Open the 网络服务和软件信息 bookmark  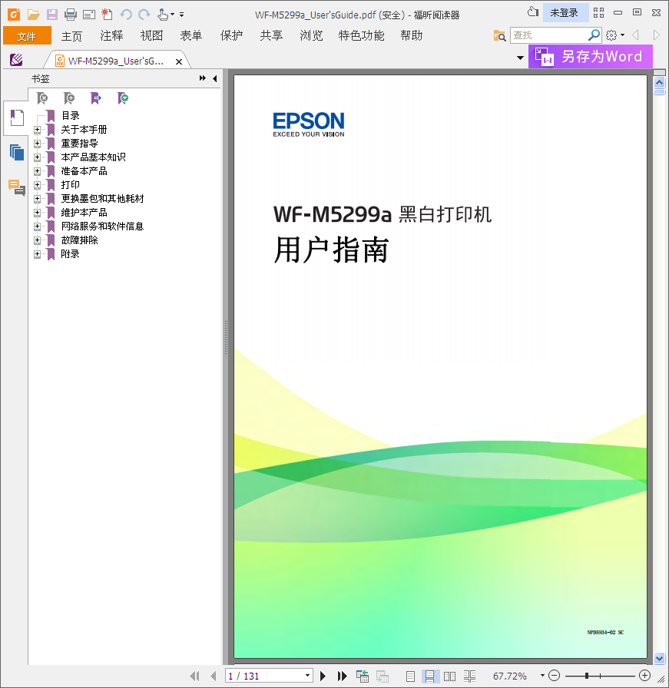coord(102,227)
